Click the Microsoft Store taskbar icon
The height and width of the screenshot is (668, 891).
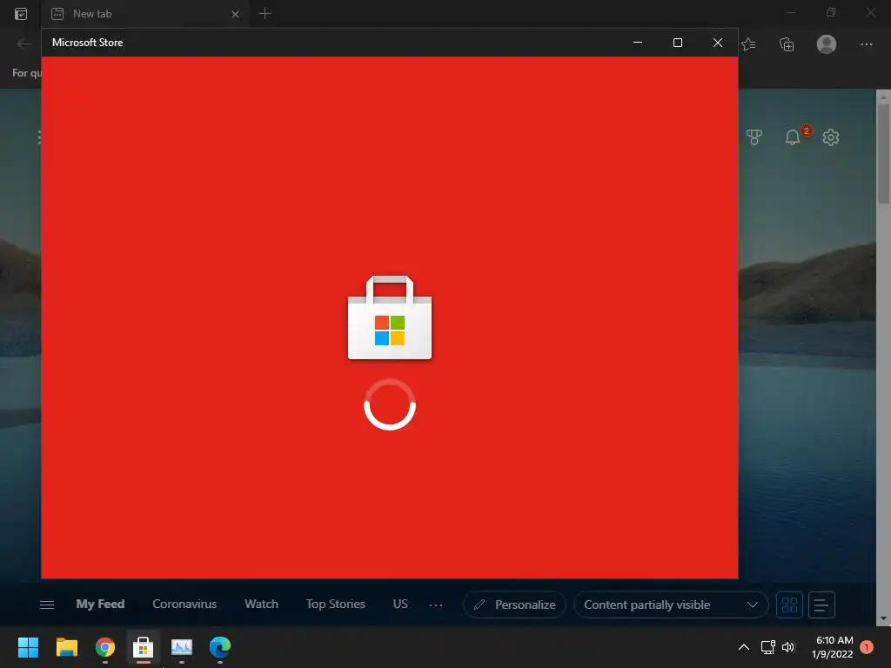(144, 647)
